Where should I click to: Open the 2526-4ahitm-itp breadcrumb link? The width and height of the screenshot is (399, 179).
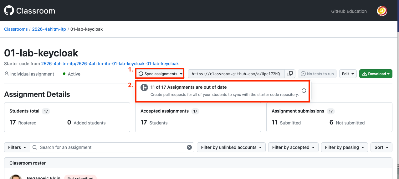pos(49,29)
